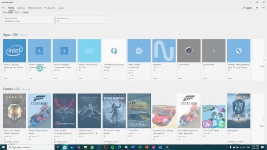
Task: Open Rise of the Tomb Raider
Action: [x=114, y=111]
